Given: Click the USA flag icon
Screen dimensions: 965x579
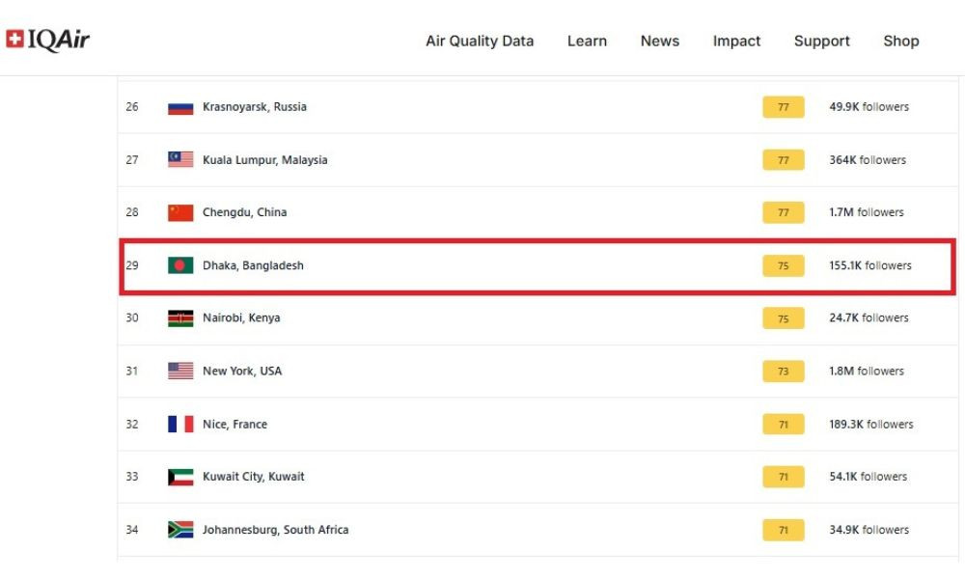Looking at the screenshot, I should pos(180,371).
